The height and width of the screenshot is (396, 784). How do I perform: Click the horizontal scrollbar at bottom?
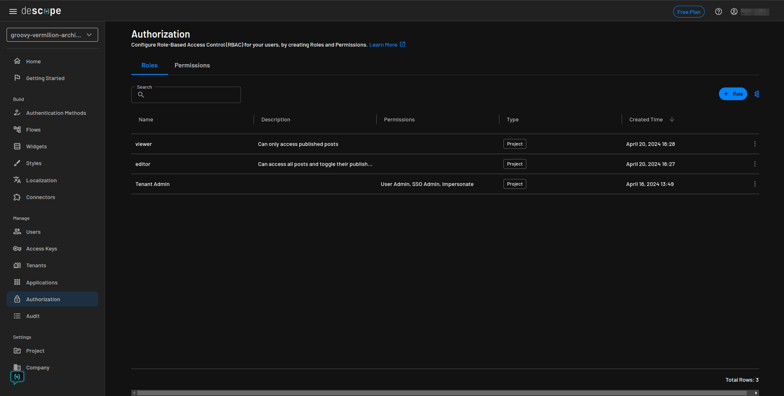[442, 393]
